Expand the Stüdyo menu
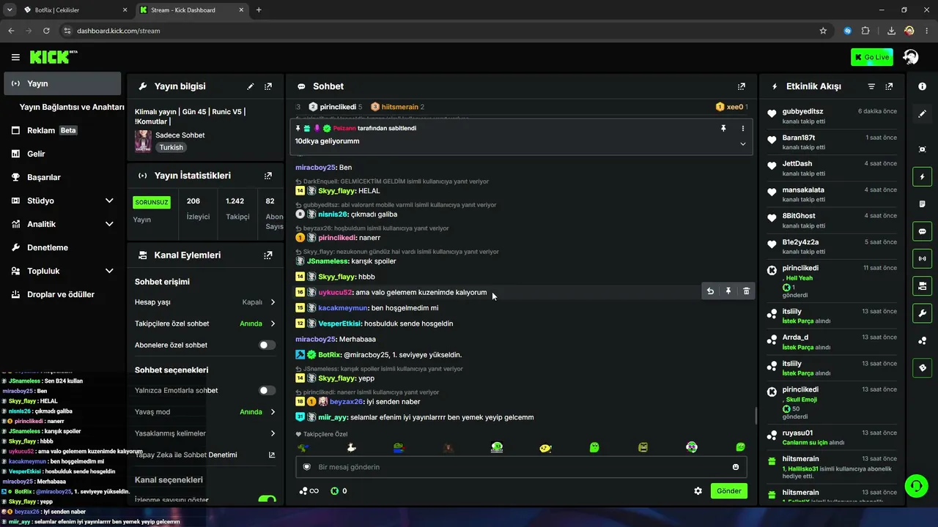 point(109,201)
